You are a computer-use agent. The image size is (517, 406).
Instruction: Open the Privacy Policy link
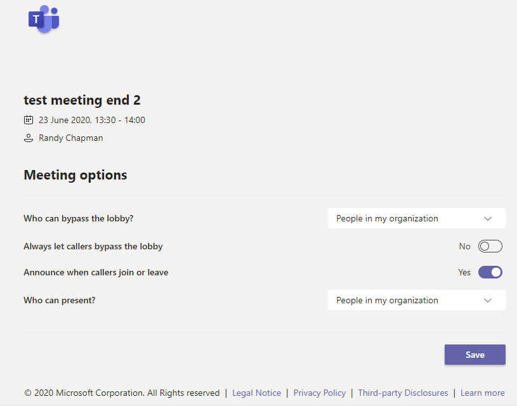coord(319,393)
